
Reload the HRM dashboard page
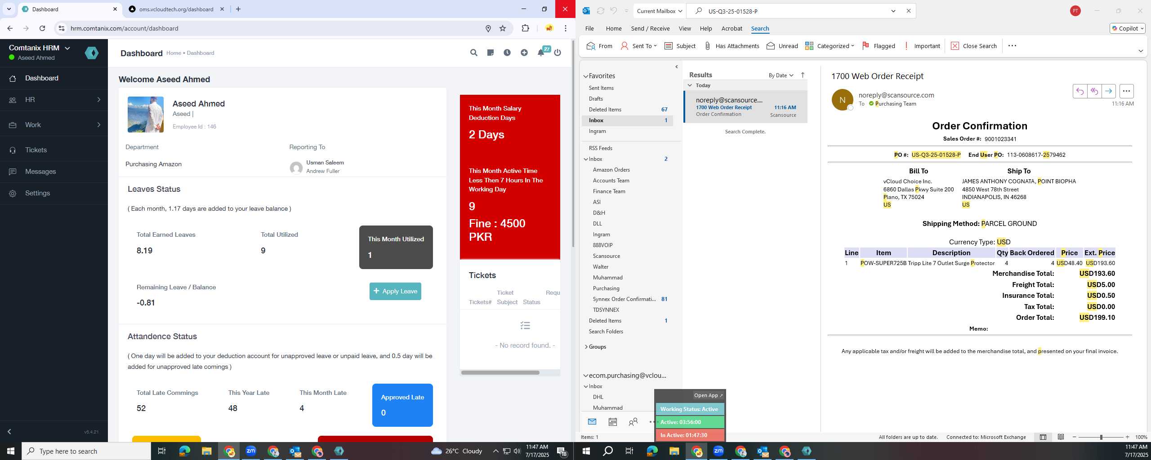(x=42, y=28)
